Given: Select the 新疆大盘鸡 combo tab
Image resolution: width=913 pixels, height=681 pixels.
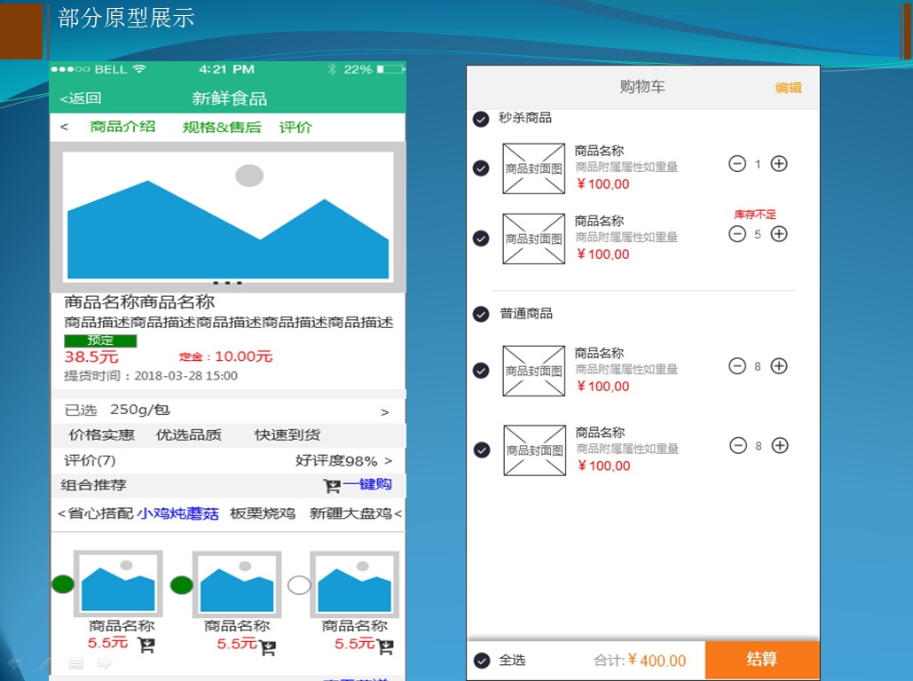Looking at the screenshot, I should tap(350, 513).
